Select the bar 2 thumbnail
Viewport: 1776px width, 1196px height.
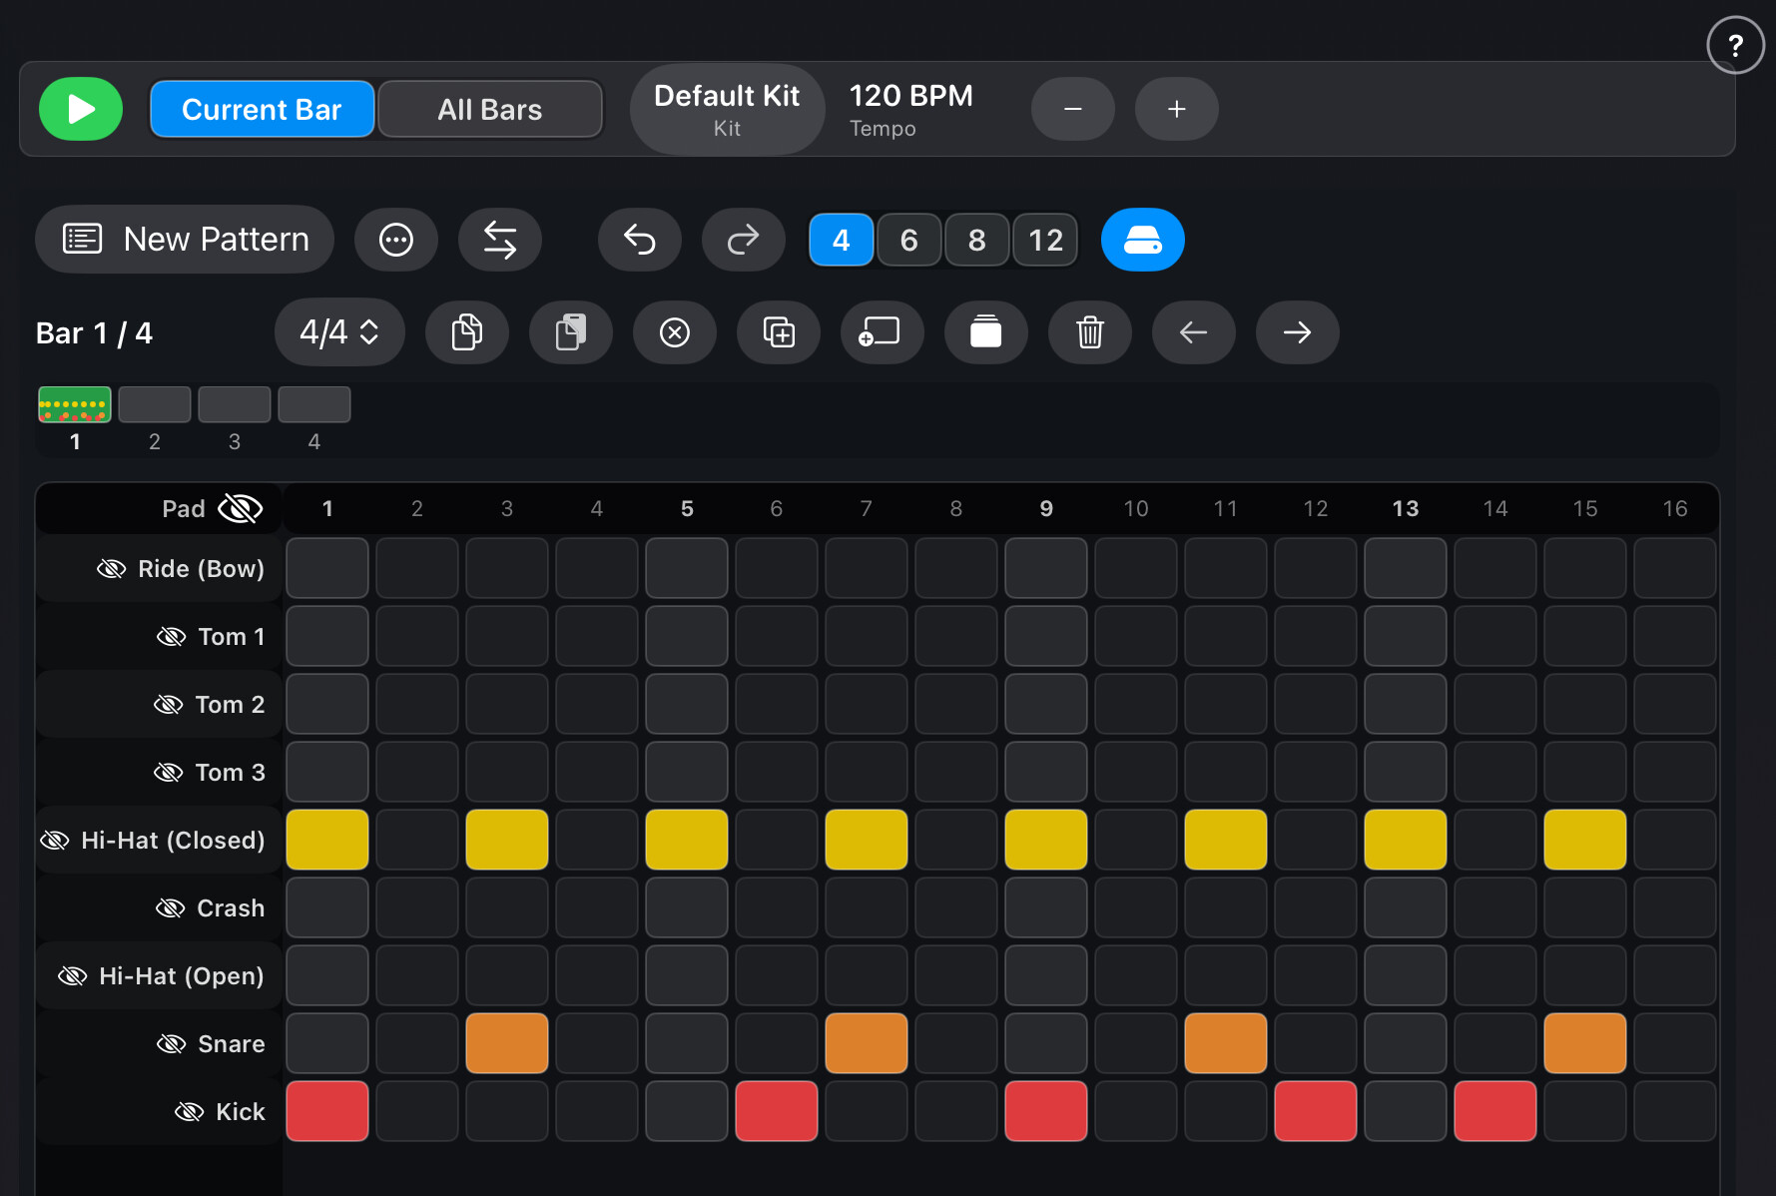(155, 404)
